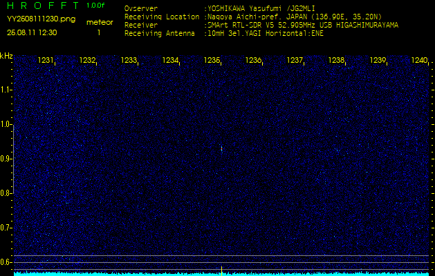Click the 'Receiving Antenna' field label
This screenshot has height=276, width=435.
pyautogui.click(x=160, y=34)
